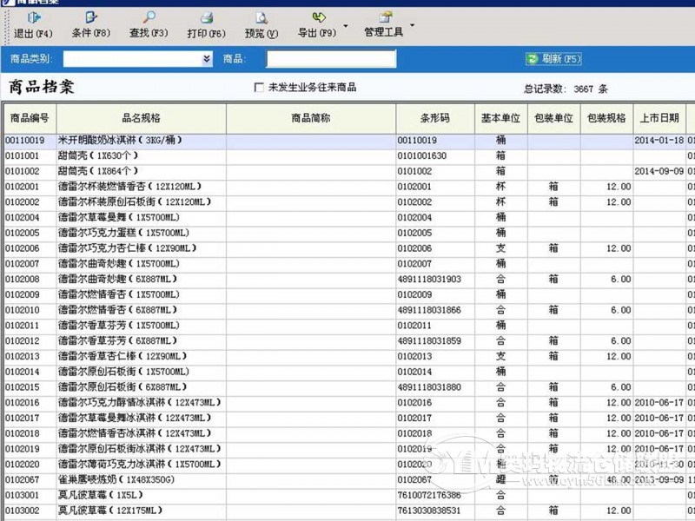
Task: Click barcode 4891118031866 cell
Action: point(435,310)
